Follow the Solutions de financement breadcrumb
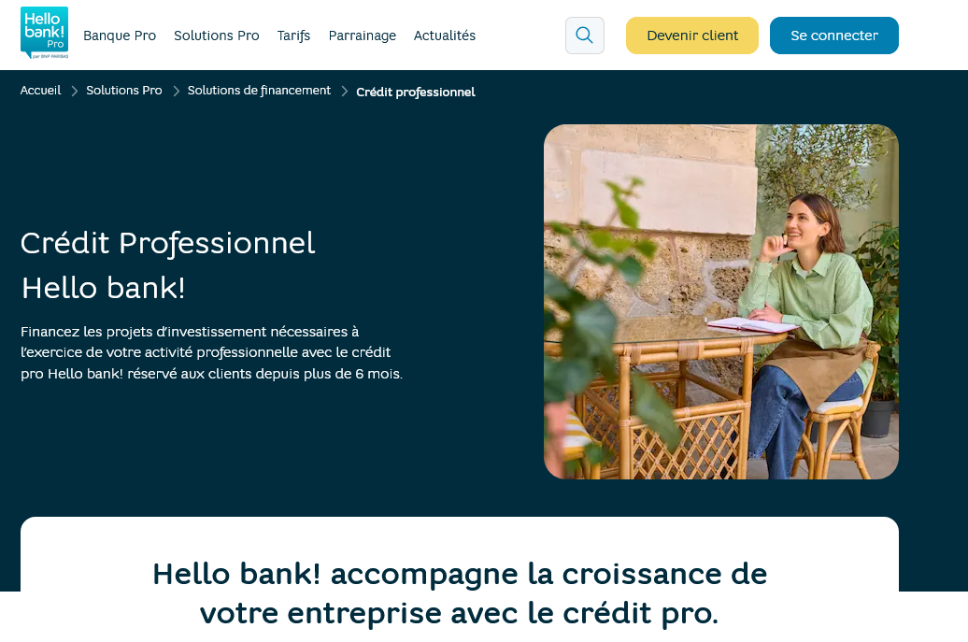Image resolution: width=968 pixels, height=642 pixels. pyautogui.click(x=260, y=91)
